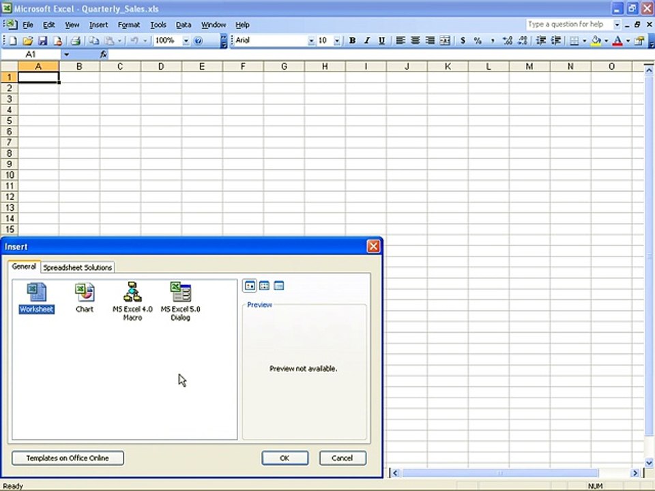Viewport: 655px width, 491px height.
Task: Select MS Excel 4.0 Macro icon
Action: 132,301
